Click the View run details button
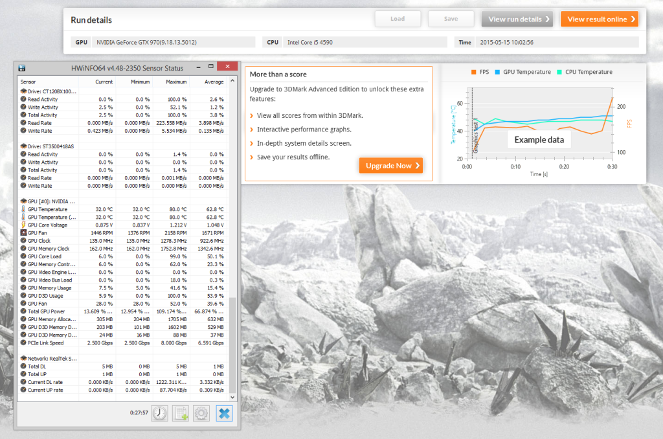 [x=517, y=19]
